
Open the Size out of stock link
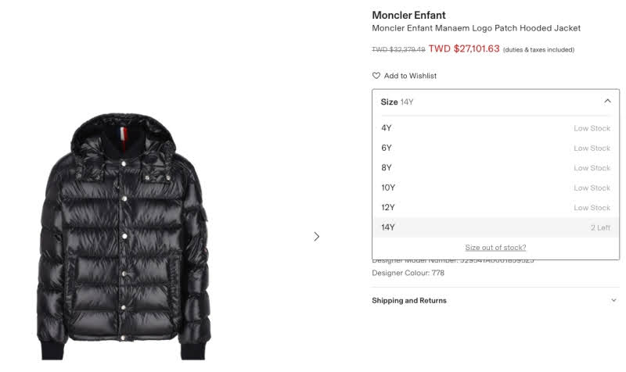(x=495, y=248)
